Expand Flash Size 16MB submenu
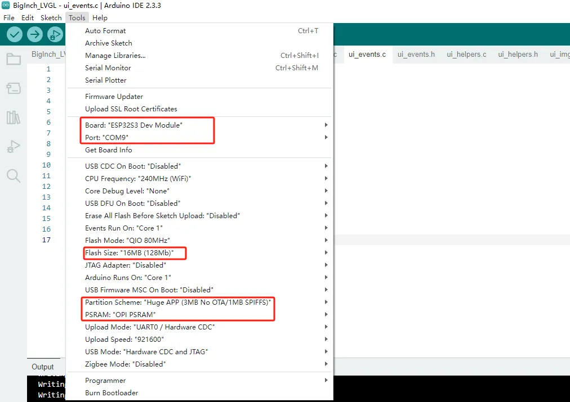The height and width of the screenshot is (402, 570). pyautogui.click(x=199, y=253)
